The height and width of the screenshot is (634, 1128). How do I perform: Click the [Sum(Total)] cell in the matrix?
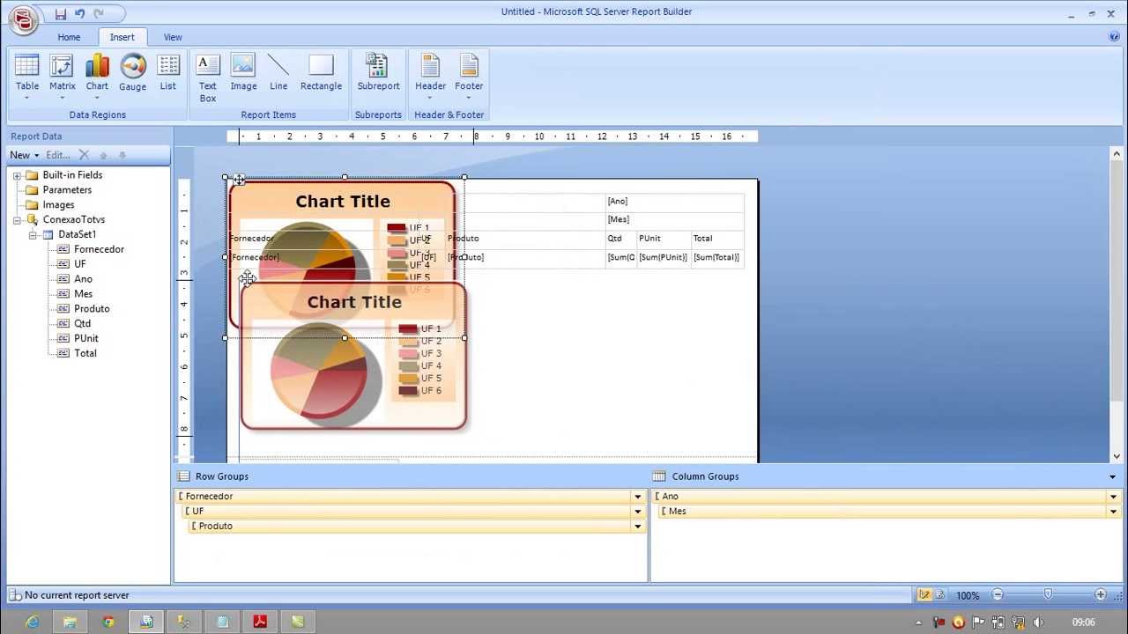pyautogui.click(x=716, y=258)
